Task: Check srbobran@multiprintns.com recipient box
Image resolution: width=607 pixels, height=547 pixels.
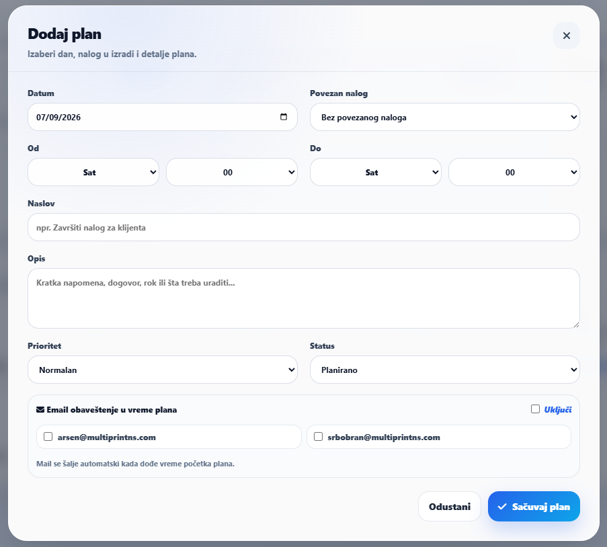Action: [318, 437]
